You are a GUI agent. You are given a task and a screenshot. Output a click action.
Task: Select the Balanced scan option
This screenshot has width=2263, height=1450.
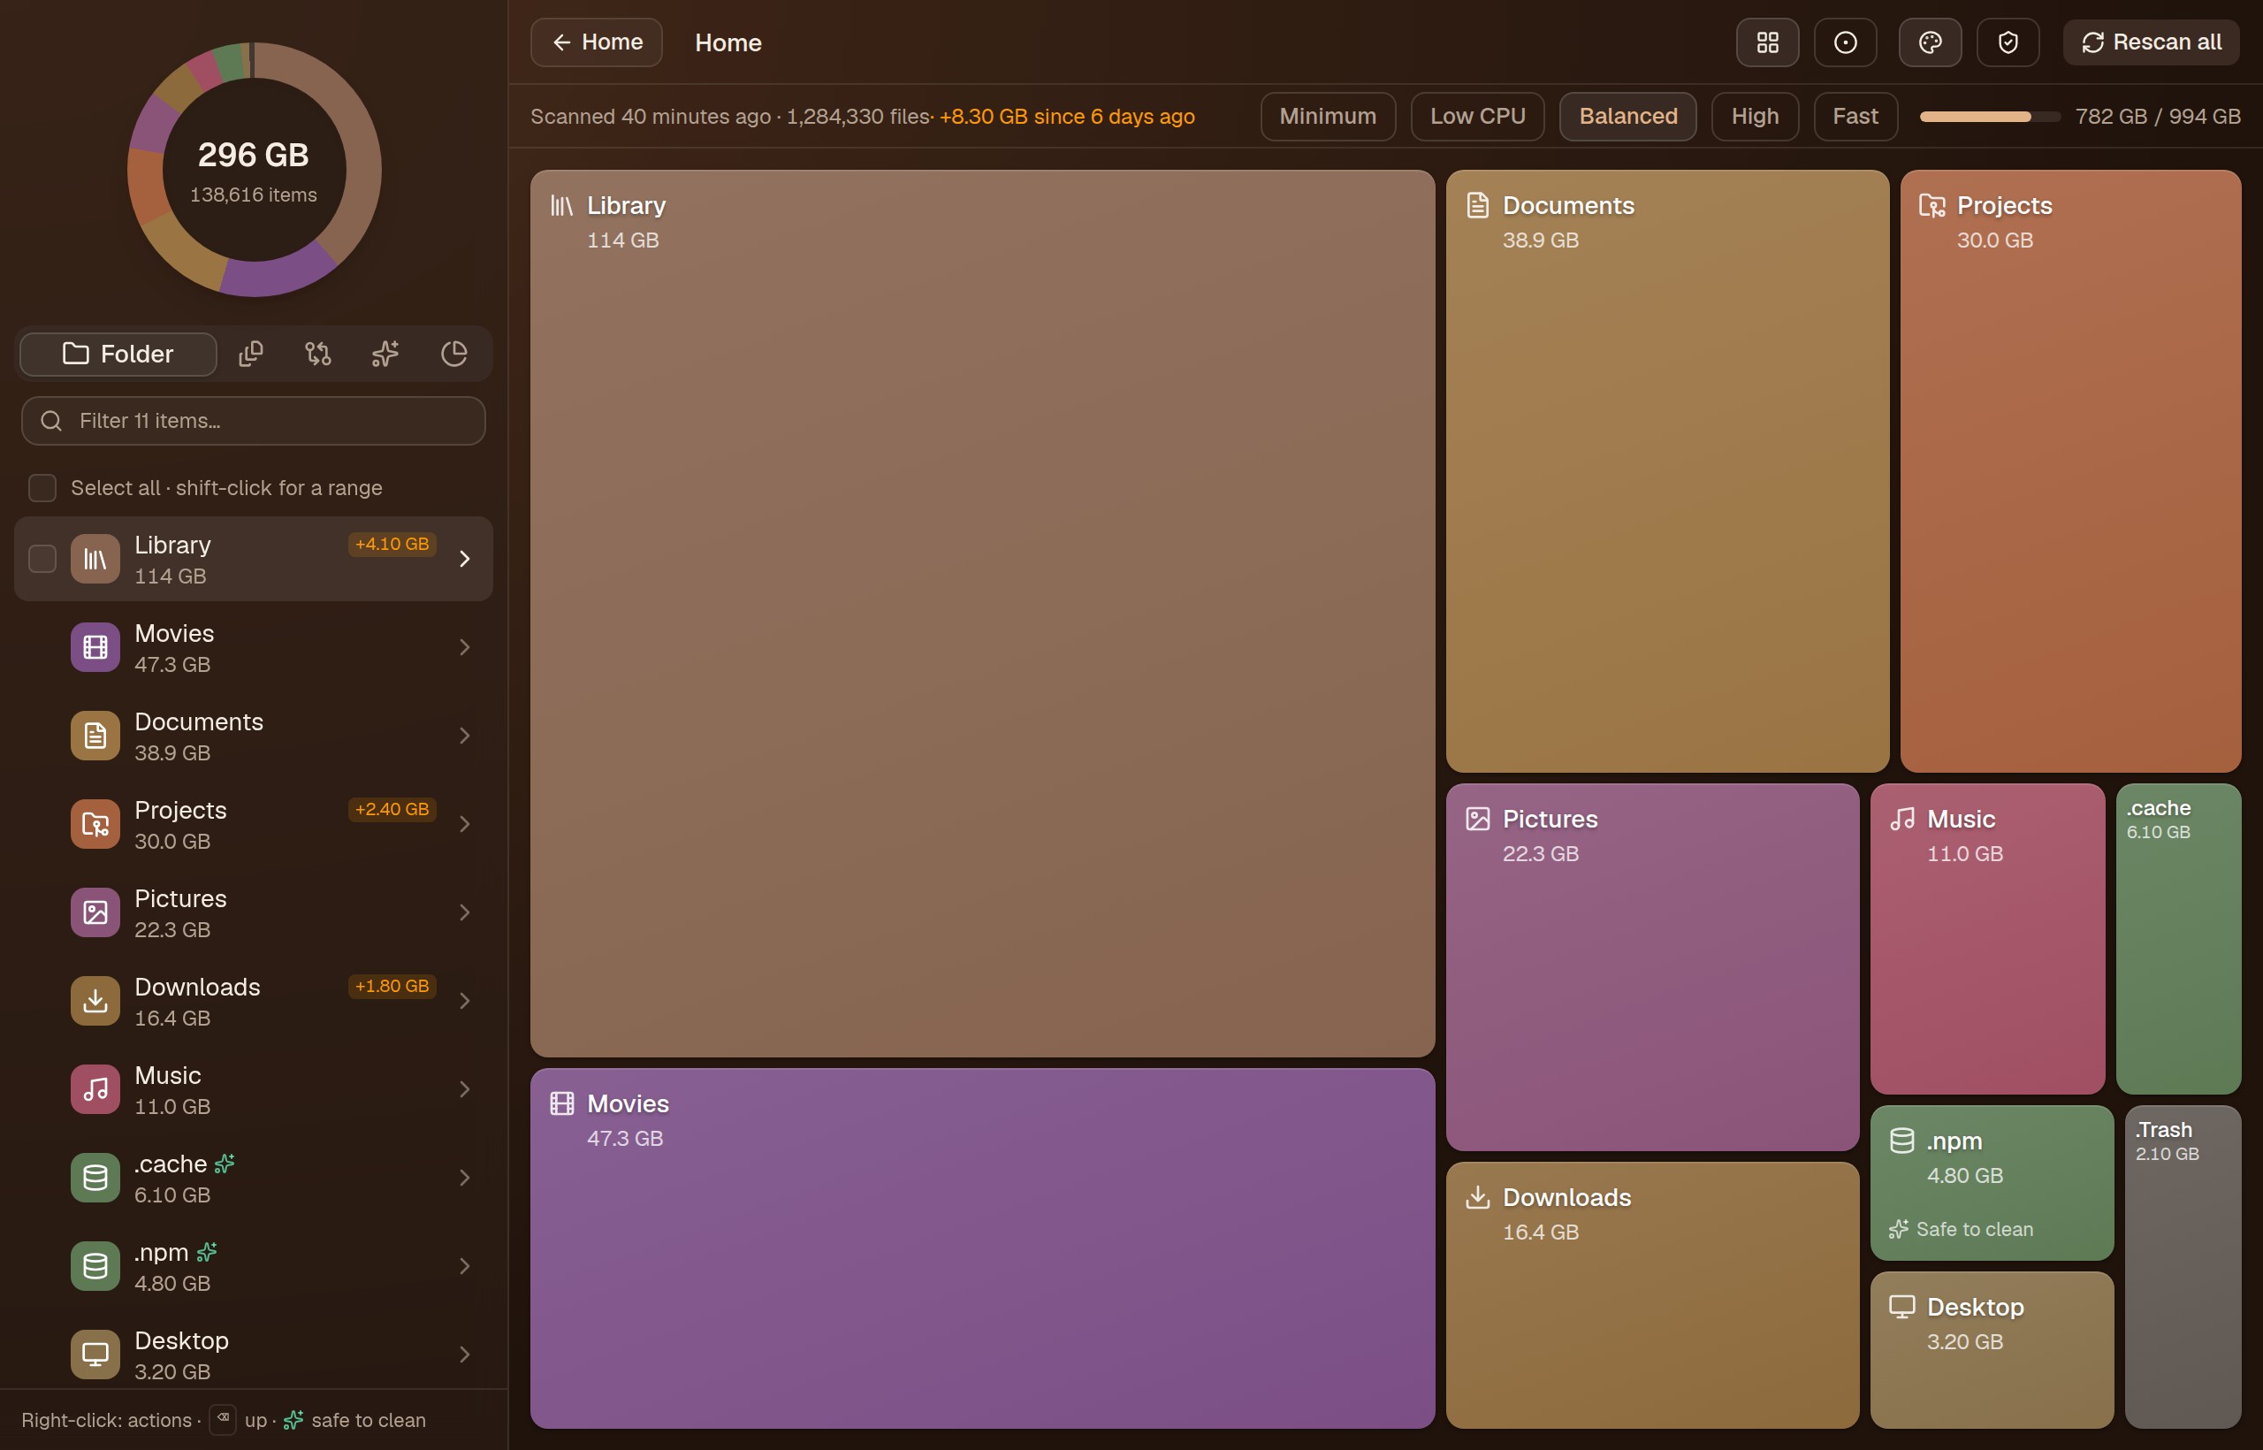(1627, 117)
